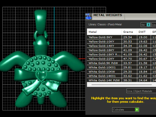The image size is (156, 117).
Task: Select the White Gold:10KW row
Action: pyautogui.click(x=122, y=71)
